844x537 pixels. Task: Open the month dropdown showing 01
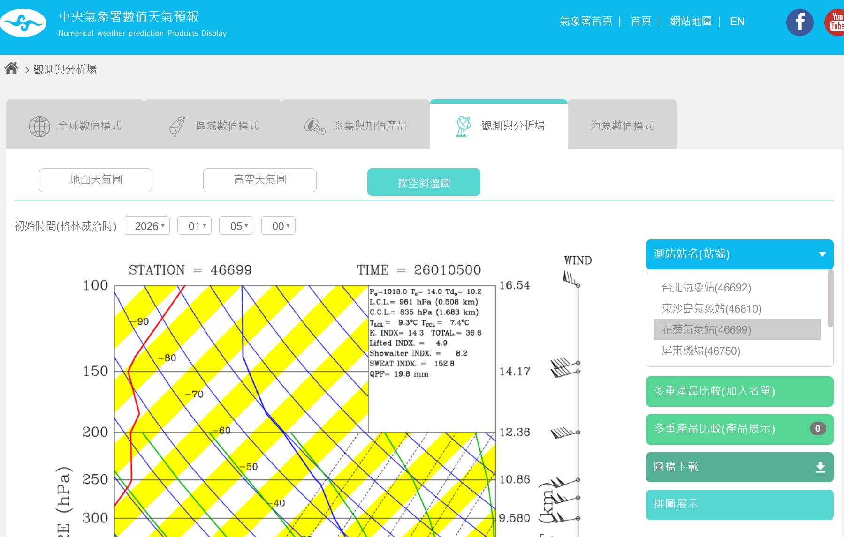(x=195, y=226)
